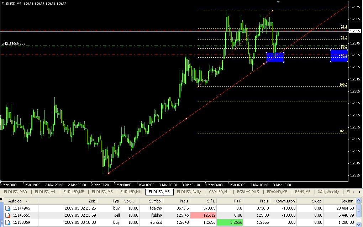The image size is (363, 227).
Task: Open the XAU,Weekly chart tab
Action: pos(328,192)
